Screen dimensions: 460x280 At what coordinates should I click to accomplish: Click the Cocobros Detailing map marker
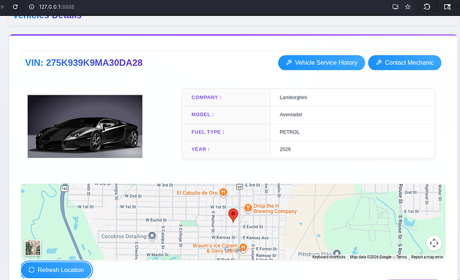tap(152, 236)
